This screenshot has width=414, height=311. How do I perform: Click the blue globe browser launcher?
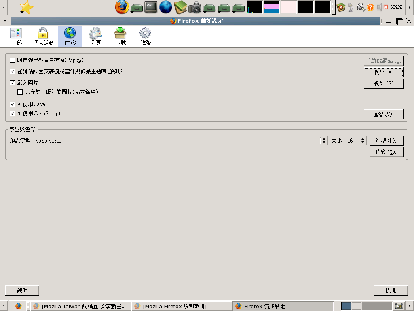pos(166,7)
